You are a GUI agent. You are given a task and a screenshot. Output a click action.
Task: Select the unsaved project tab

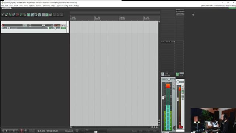pos(6,8)
